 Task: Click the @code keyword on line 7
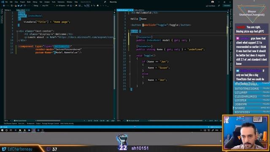[x=134, y=31]
